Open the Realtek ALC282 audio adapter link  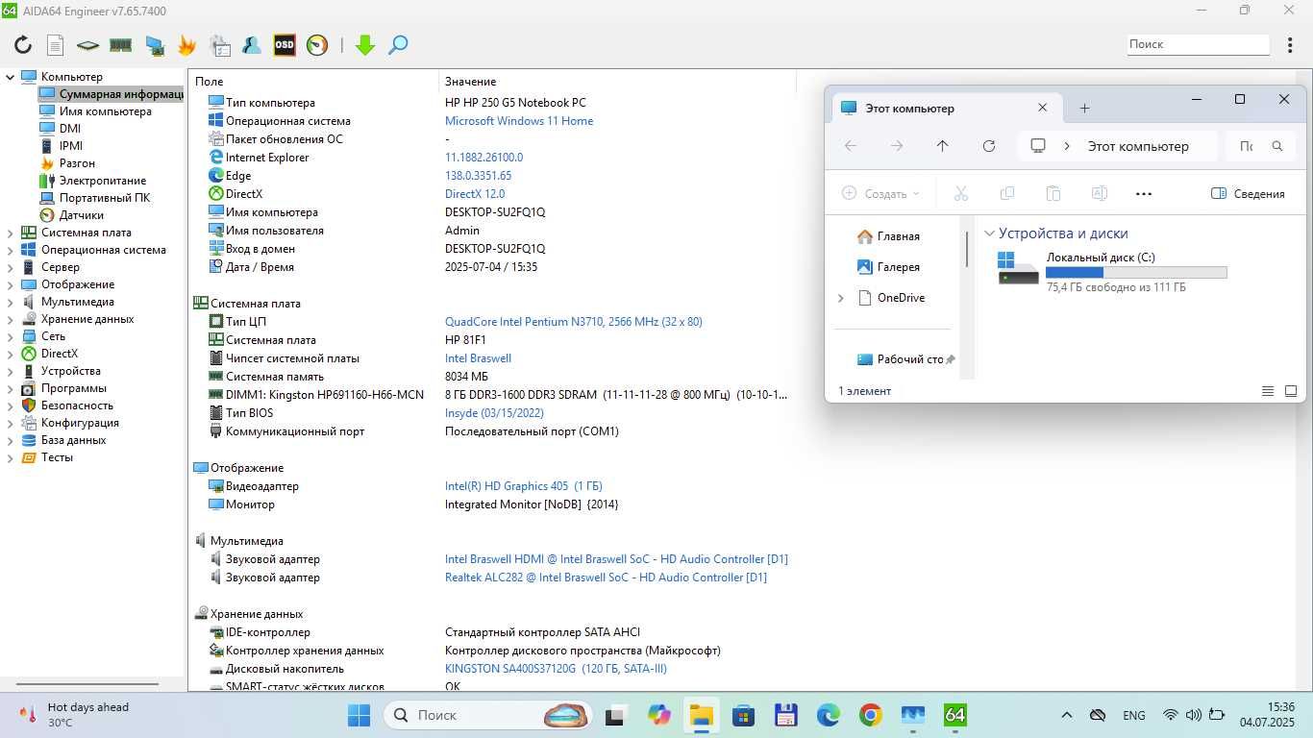click(x=606, y=578)
